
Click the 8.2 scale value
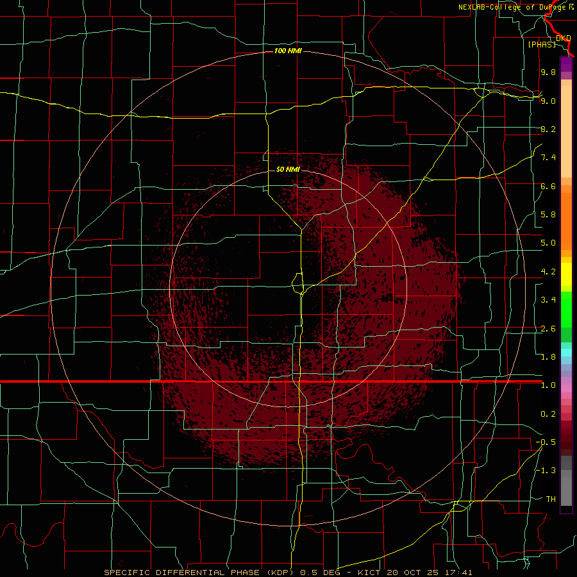[548, 129]
